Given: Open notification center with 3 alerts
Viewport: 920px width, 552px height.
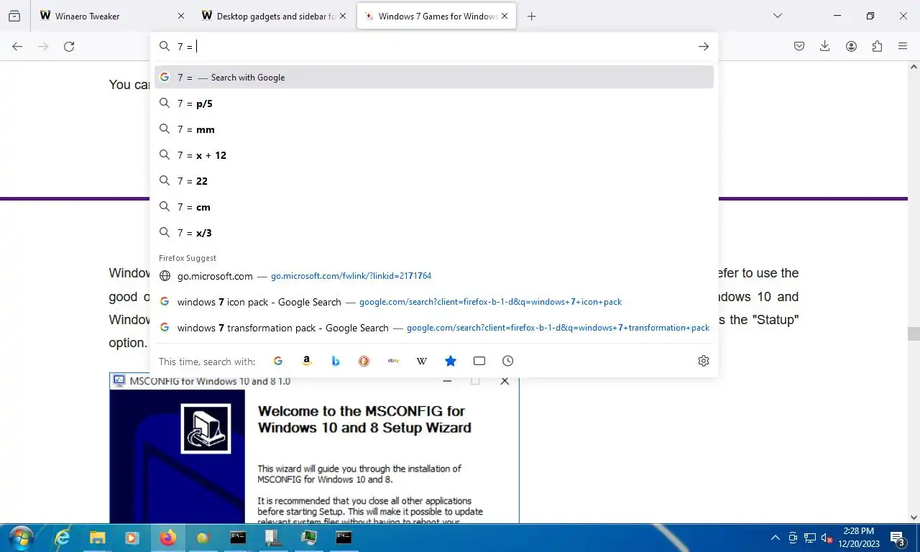Looking at the screenshot, I should pyautogui.click(x=898, y=538).
